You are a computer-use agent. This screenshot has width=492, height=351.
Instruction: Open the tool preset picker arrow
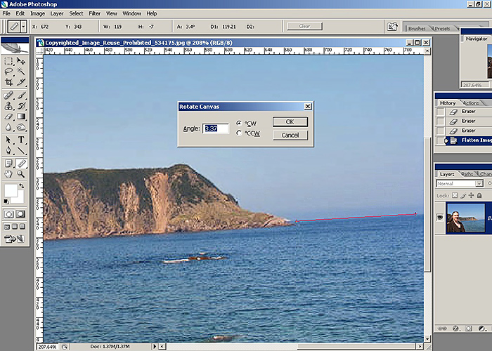23,27
